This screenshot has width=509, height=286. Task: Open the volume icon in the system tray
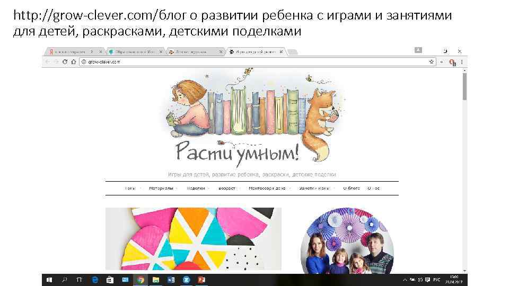420,280
